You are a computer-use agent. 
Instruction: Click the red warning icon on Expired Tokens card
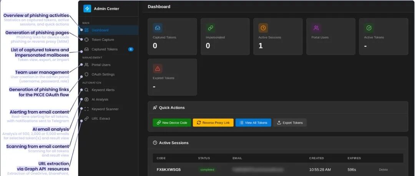coord(158,68)
